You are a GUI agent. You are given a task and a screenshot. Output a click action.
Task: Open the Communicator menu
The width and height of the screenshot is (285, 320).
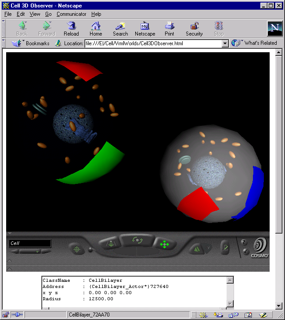[71, 14]
